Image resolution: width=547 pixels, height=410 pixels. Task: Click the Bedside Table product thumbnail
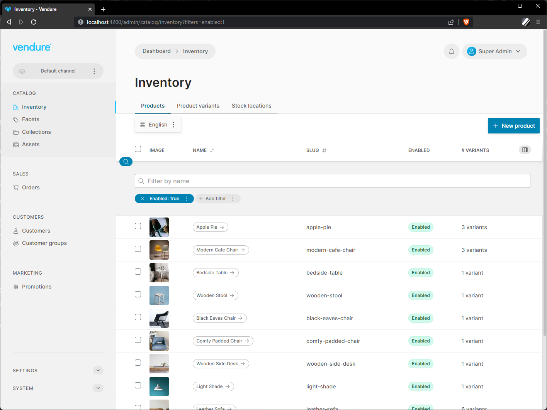[x=159, y=273]
